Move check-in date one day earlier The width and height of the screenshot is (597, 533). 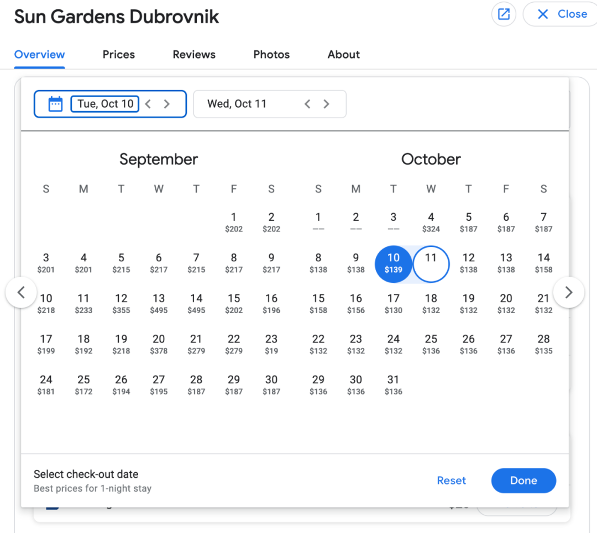click(x=148, y=104)
